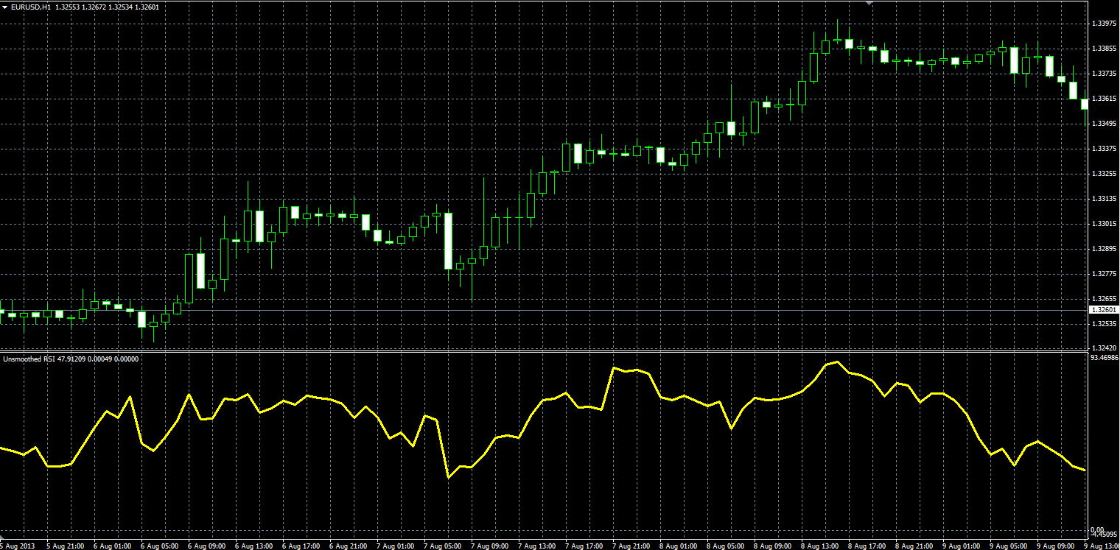Screen dimensions: 1120x550
Task: Click the 1.32420 price scale value
Action: 1103,348
